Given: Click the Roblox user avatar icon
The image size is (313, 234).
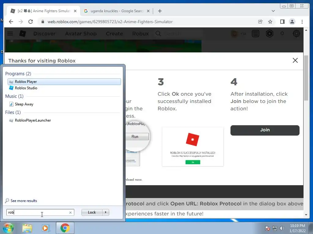Looking at the screenshot, I should tap(234, 34).
